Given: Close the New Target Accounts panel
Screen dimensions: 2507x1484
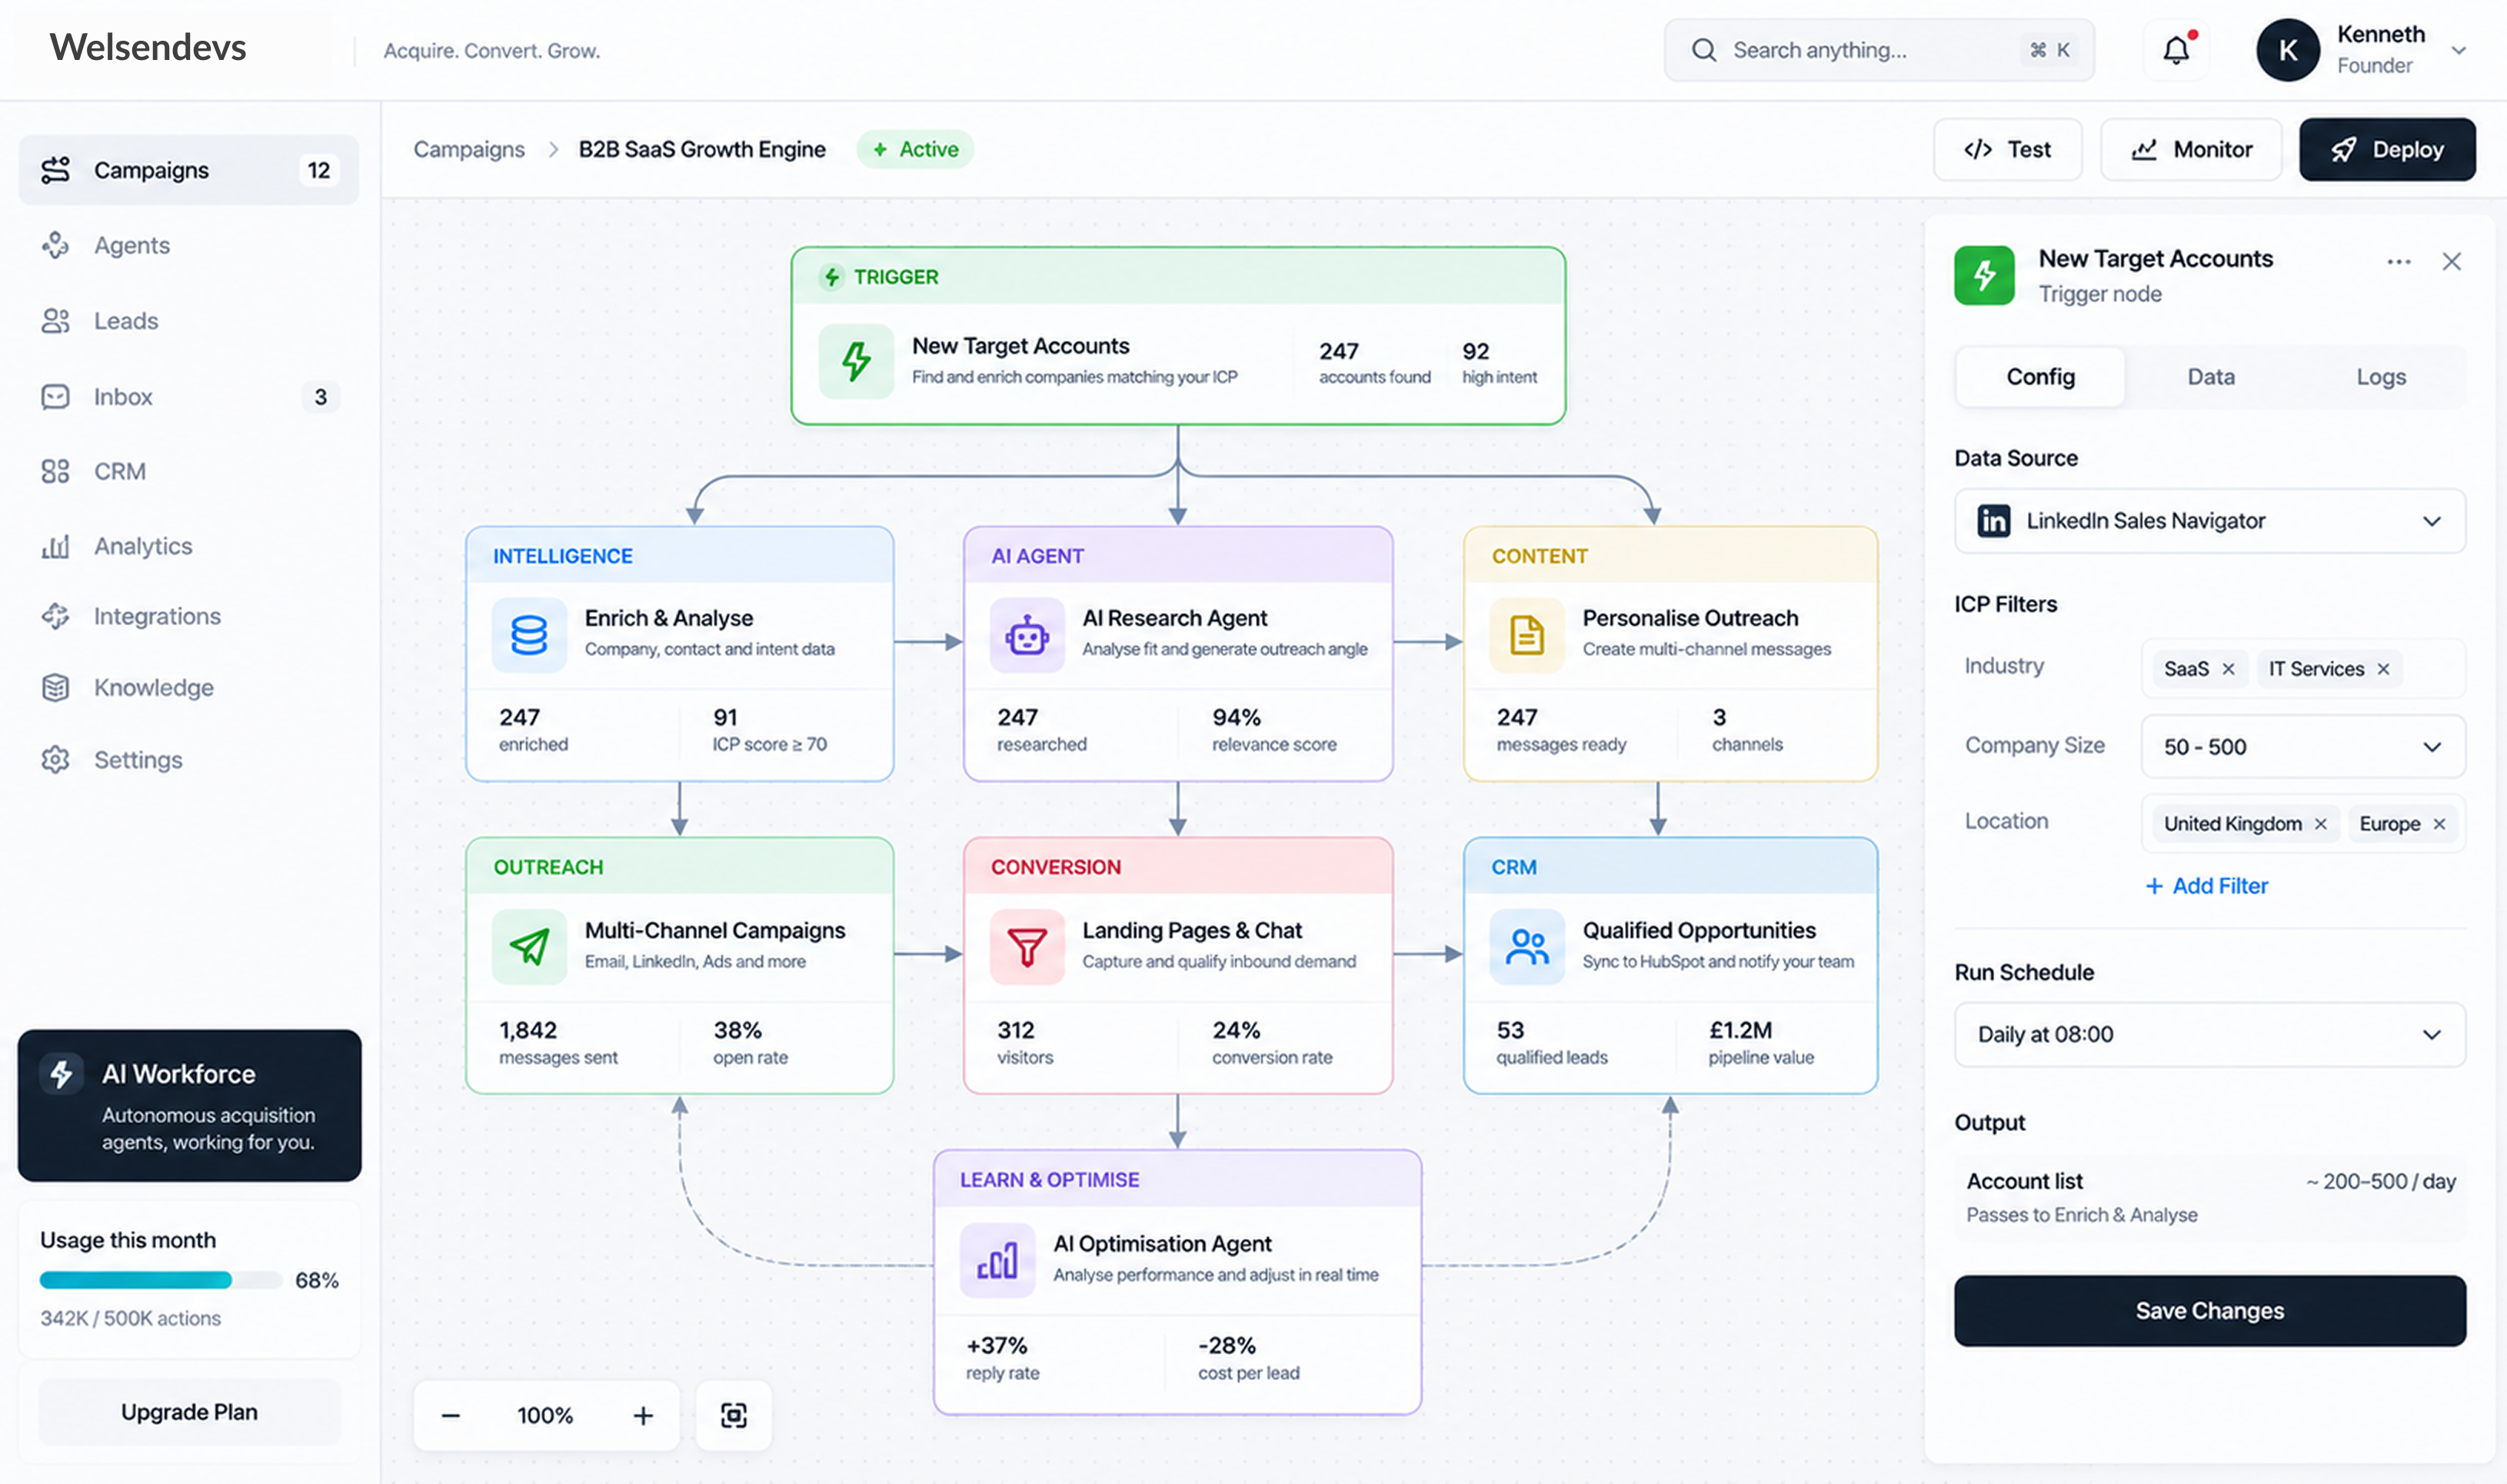Looking at the screenshot, I should [x=2451, y=262].
